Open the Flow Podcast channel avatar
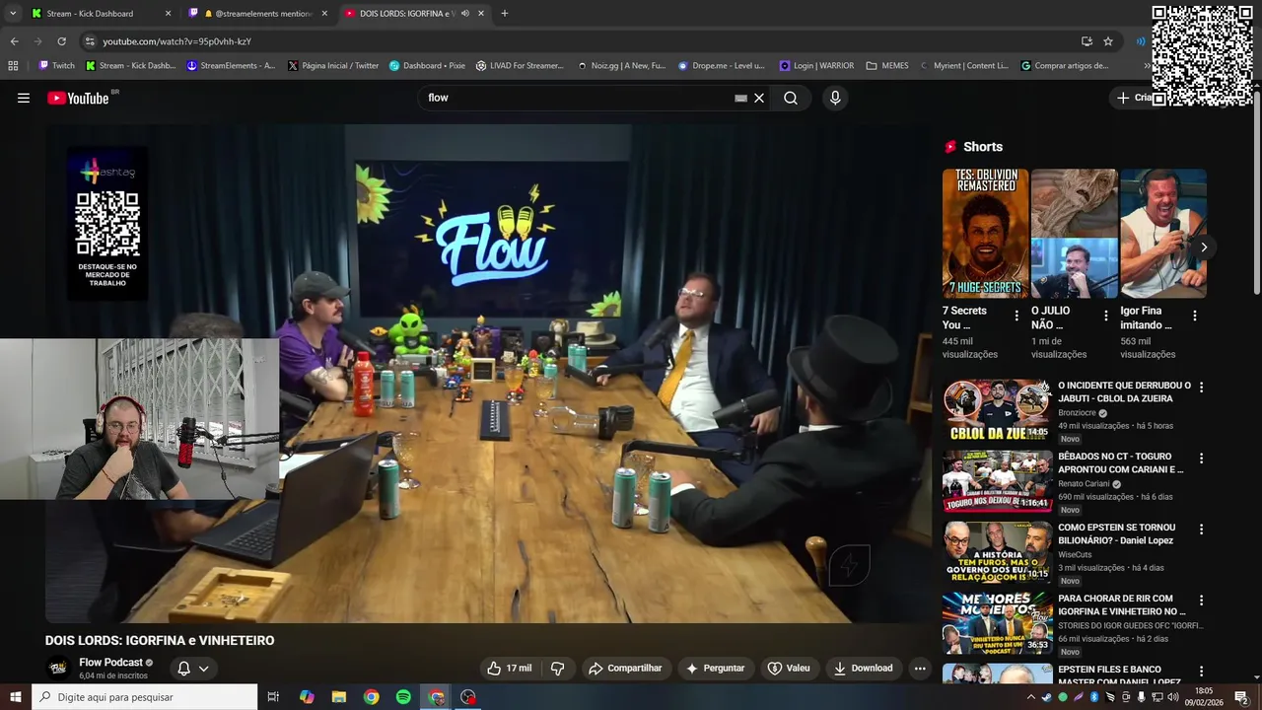Image resolution: width=1262 pixels, height=710 pixels. (x=59, y=668)
